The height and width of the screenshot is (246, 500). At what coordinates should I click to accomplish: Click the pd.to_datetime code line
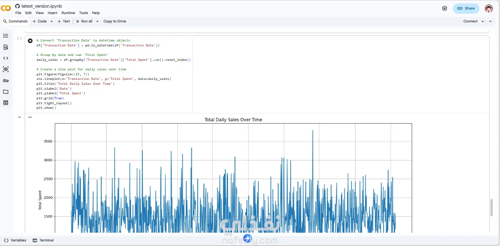98,45
